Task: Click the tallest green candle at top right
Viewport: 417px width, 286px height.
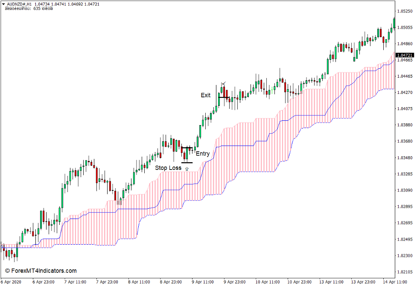Action: pyautogui.click(x=395, y=23)
